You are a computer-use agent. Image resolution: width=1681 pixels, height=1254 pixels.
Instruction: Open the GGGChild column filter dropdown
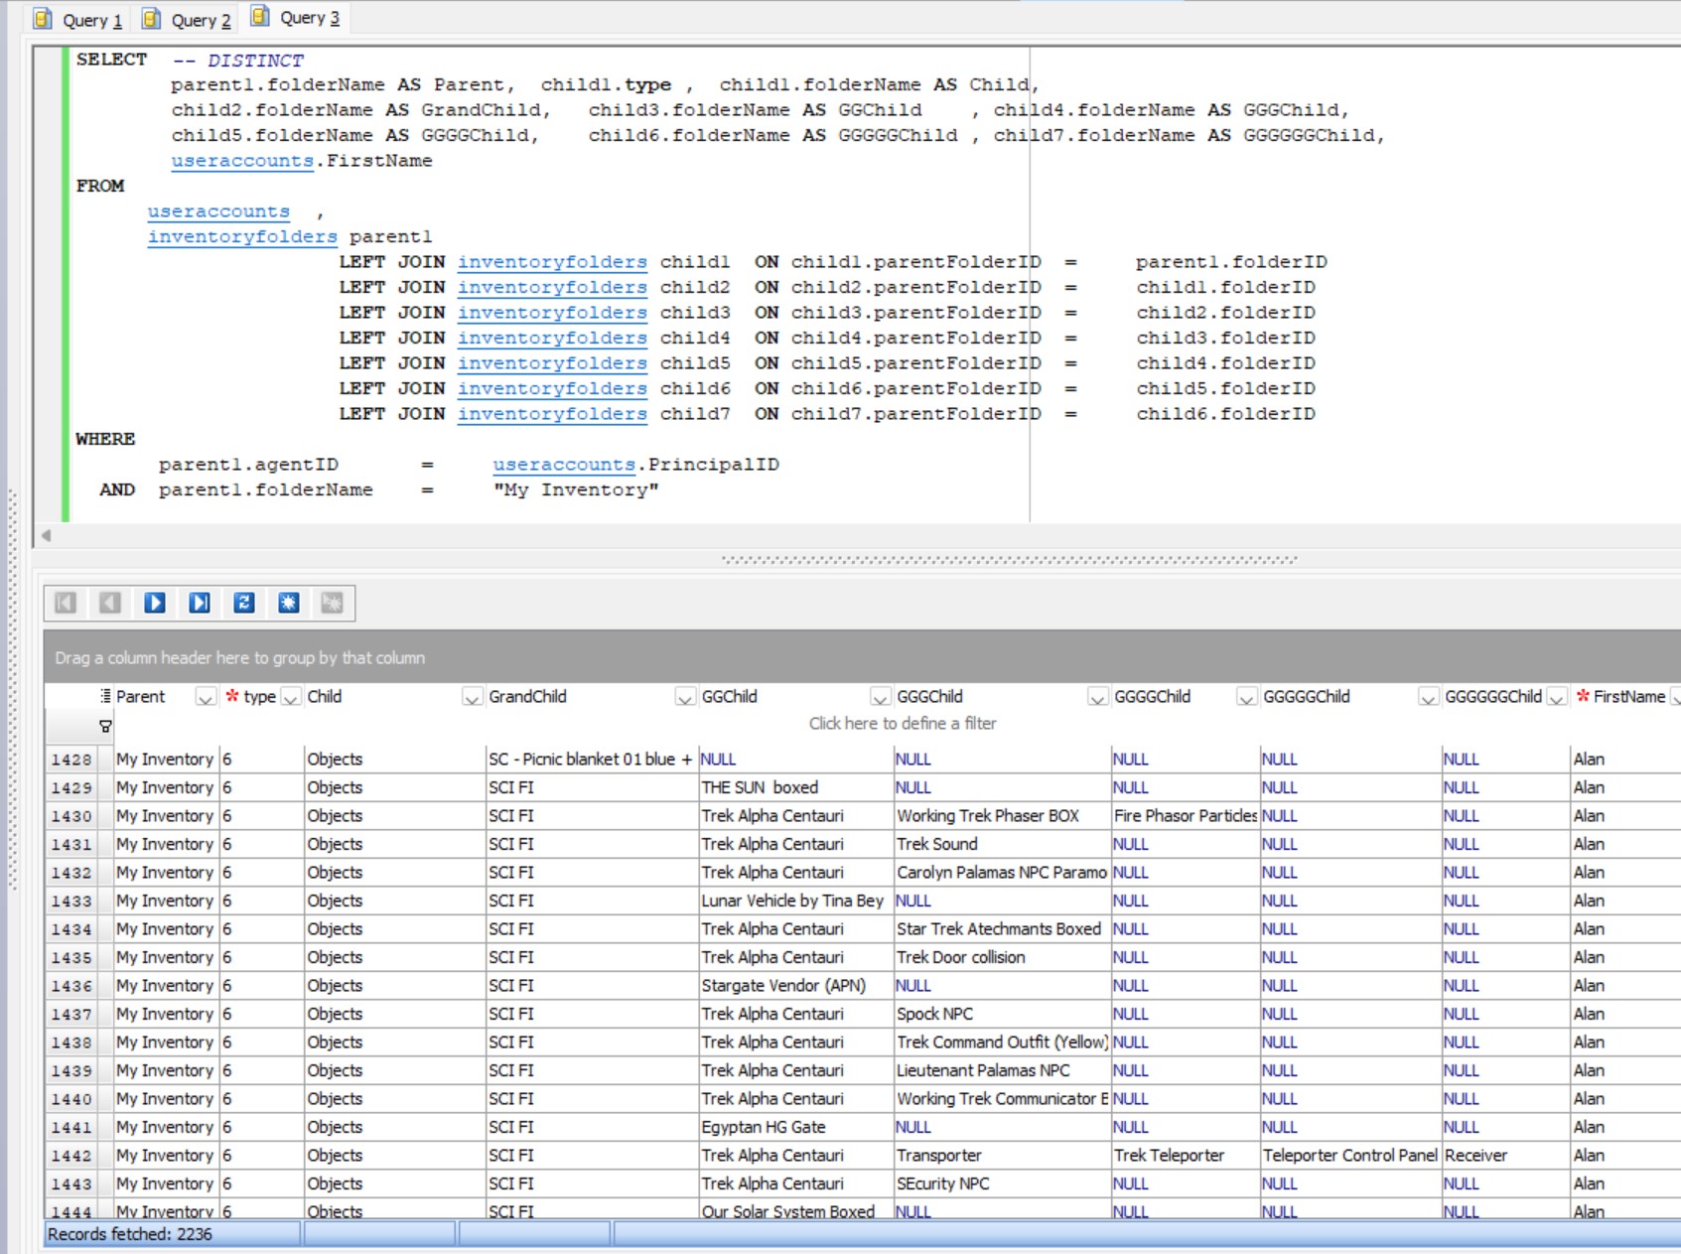(x=1097, y=698)
